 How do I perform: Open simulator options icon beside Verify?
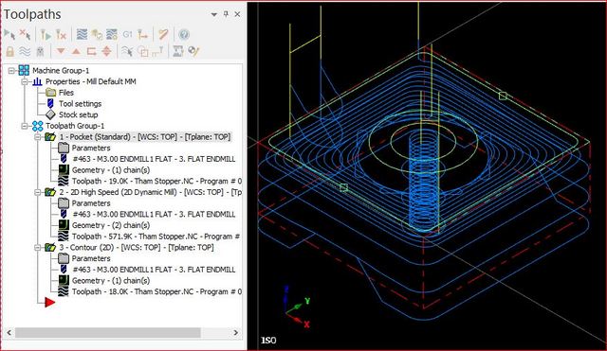(x=112, y=34)
